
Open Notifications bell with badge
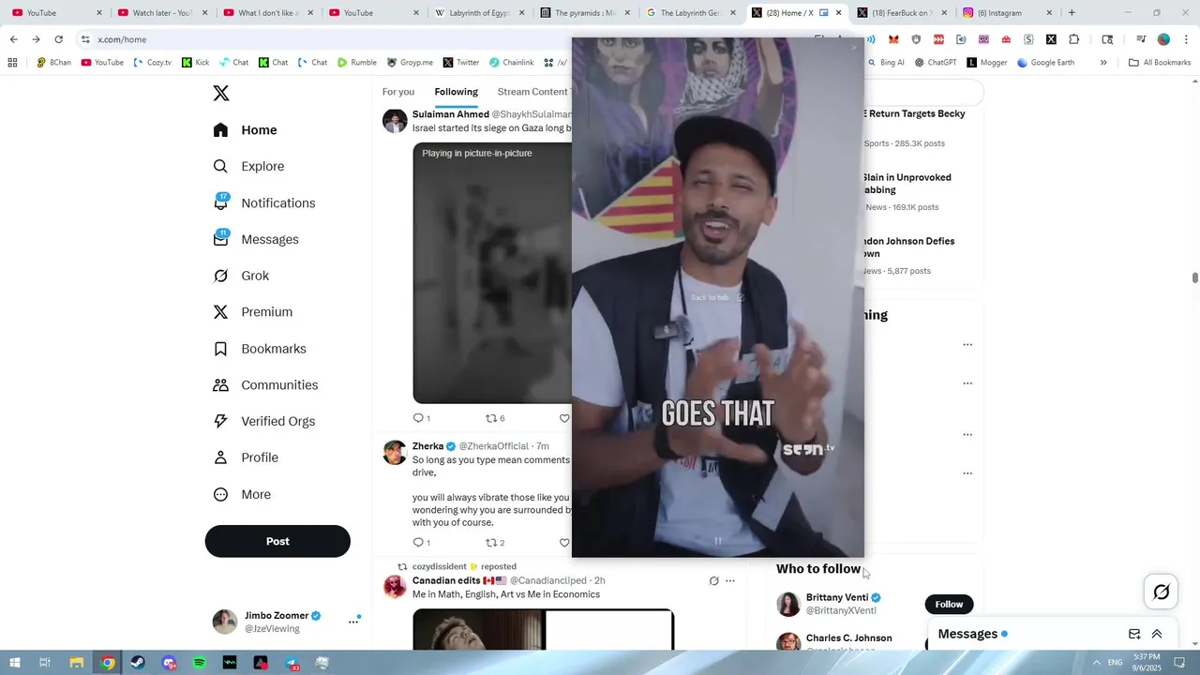pos(220,202)
